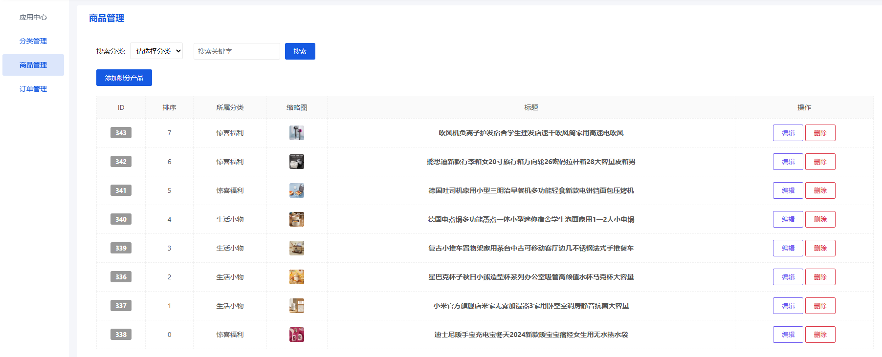The width and height of the screenshot is (882, 357).
Task: Click bear cup thumbnail in row 336
Action: pyautogui.click(x=297, y=277)
